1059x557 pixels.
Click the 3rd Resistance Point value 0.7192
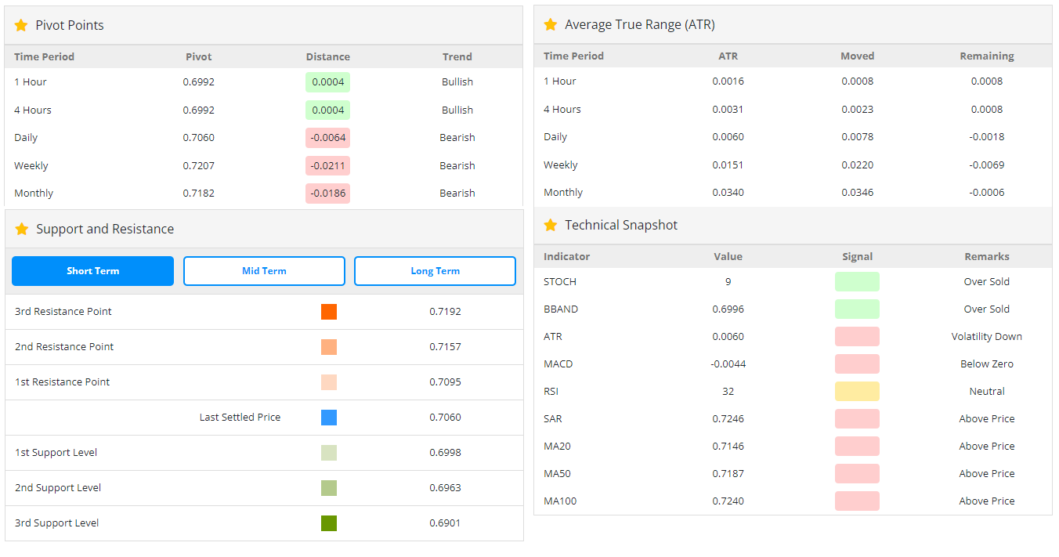[x=445, y=312]
